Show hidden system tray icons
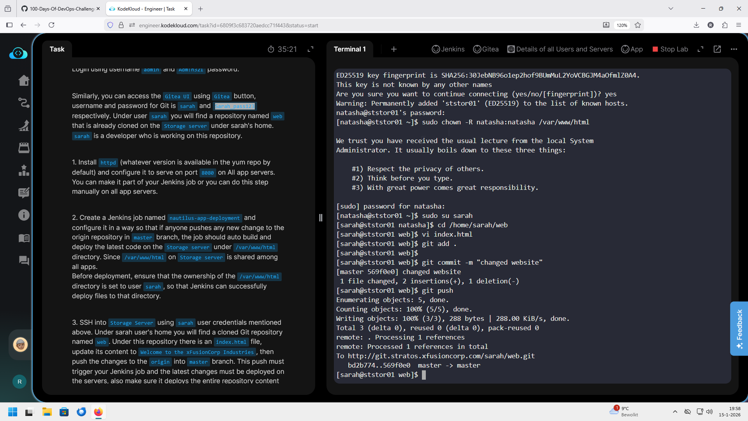Screen dimensions: 748x421 click(x=675, y=412)
